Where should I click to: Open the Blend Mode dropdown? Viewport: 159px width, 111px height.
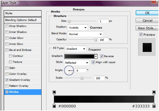[x=85, y=34]
